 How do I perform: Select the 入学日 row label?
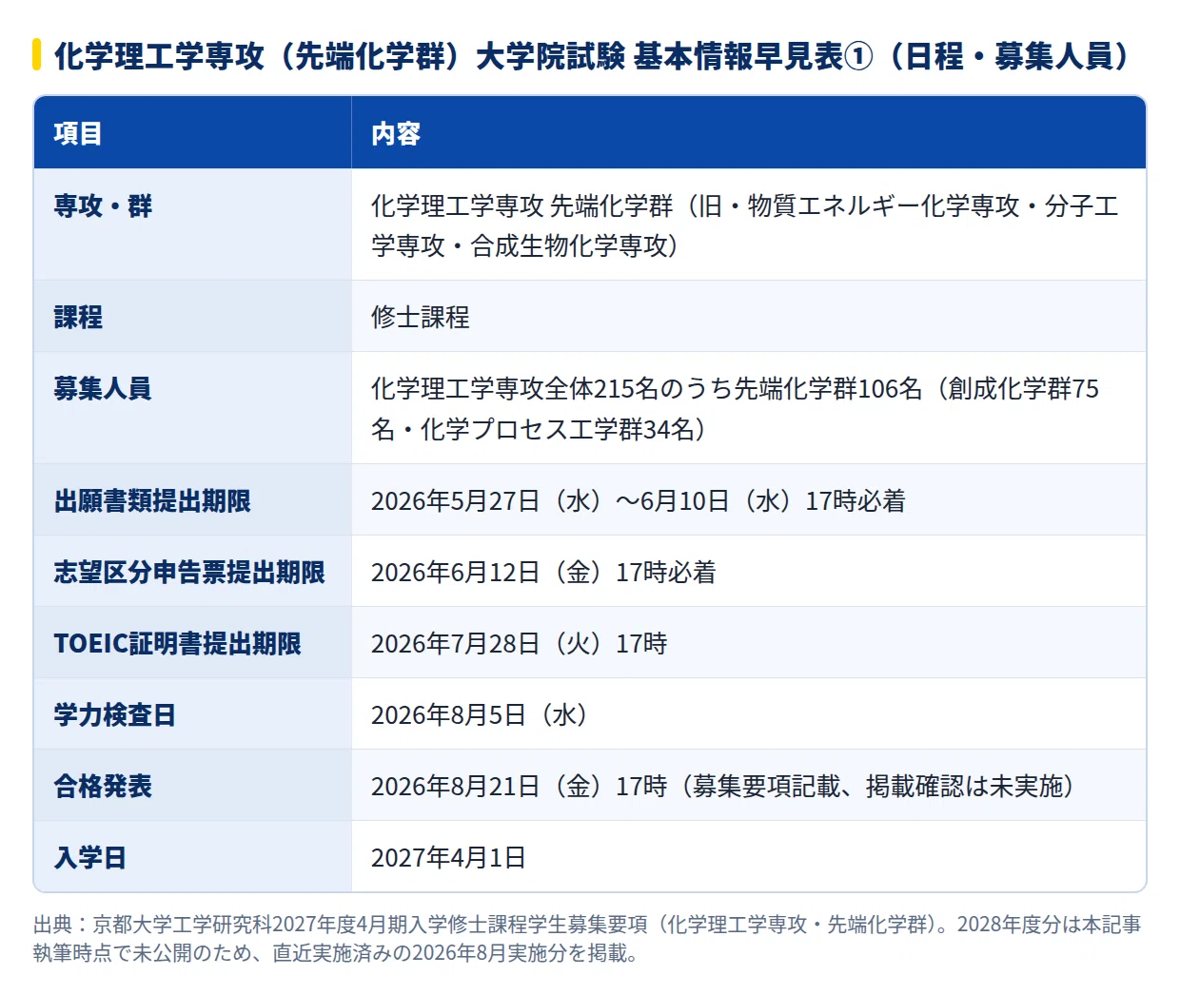click(x=192, y=856)
